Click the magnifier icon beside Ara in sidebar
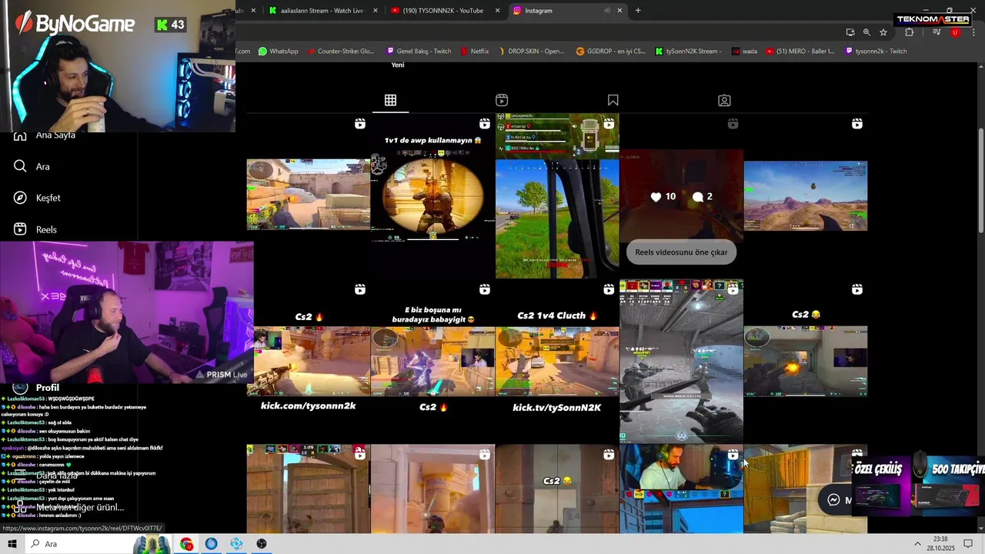Viewport: 985px width, 554px height. tap(20, 166)
